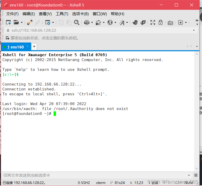The image size is (202, 186).
Task: Open the 窗口(W) menu
Action: 100,14
